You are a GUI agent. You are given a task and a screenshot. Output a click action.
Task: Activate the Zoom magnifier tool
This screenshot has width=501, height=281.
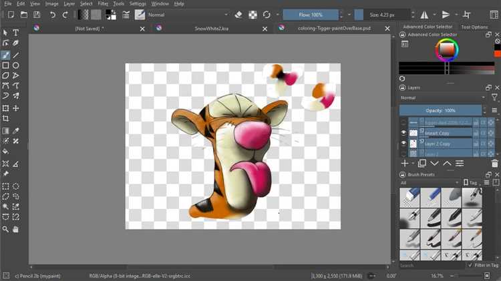tap(5, 229)
